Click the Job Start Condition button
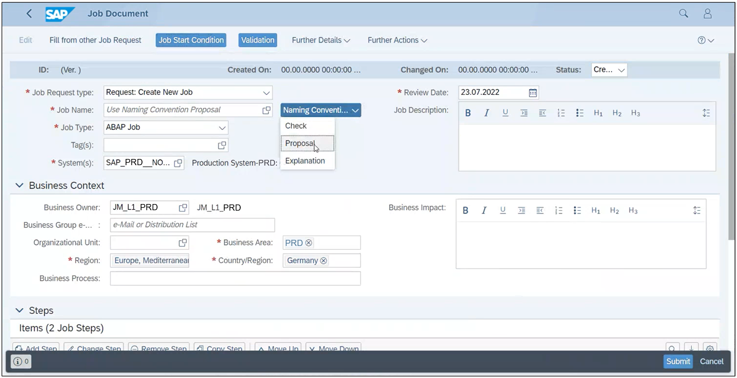This screenshot has width=737, height=378. pos(191,40)
